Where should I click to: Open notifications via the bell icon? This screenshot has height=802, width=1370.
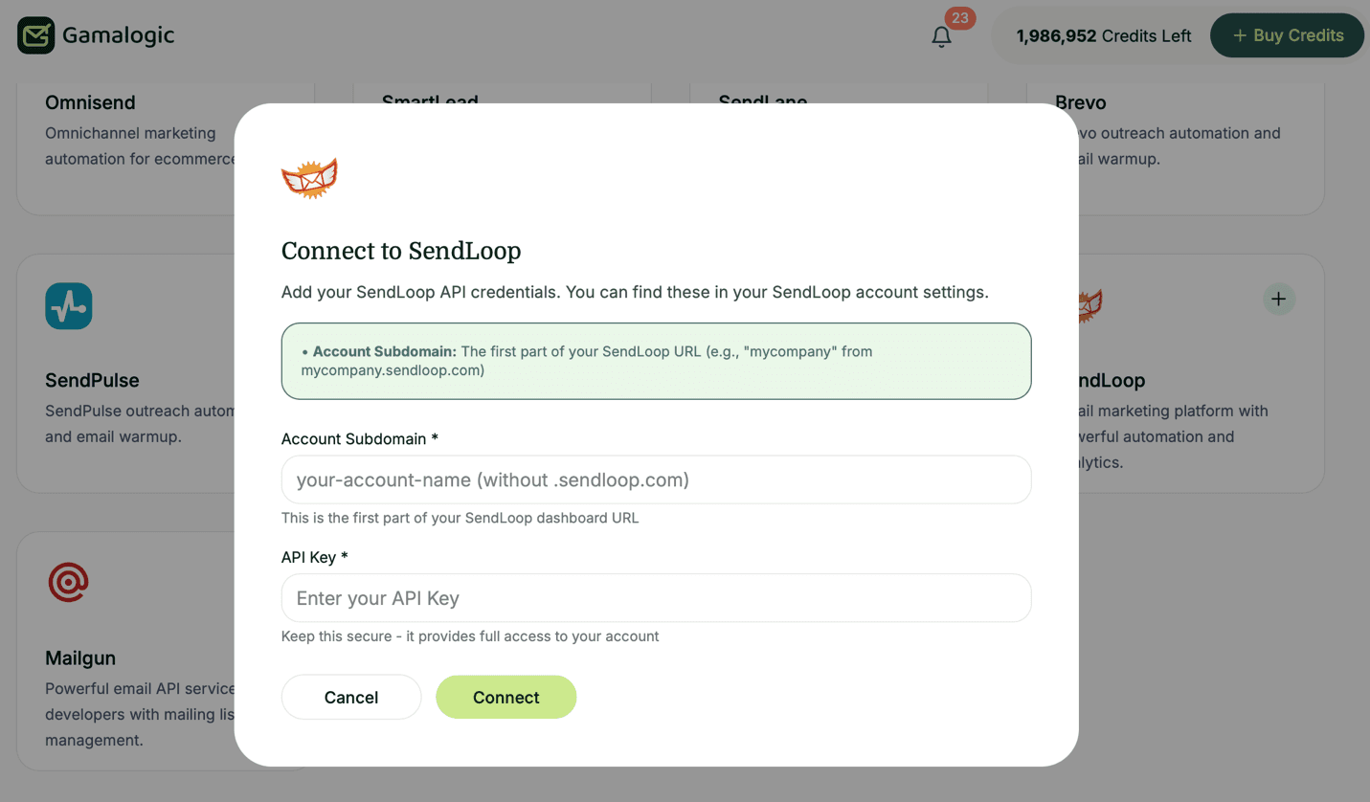[941, 36]
